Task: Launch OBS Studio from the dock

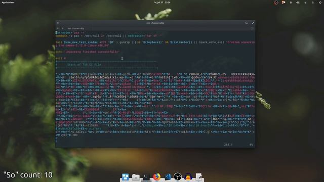Action: coord(178,177)
